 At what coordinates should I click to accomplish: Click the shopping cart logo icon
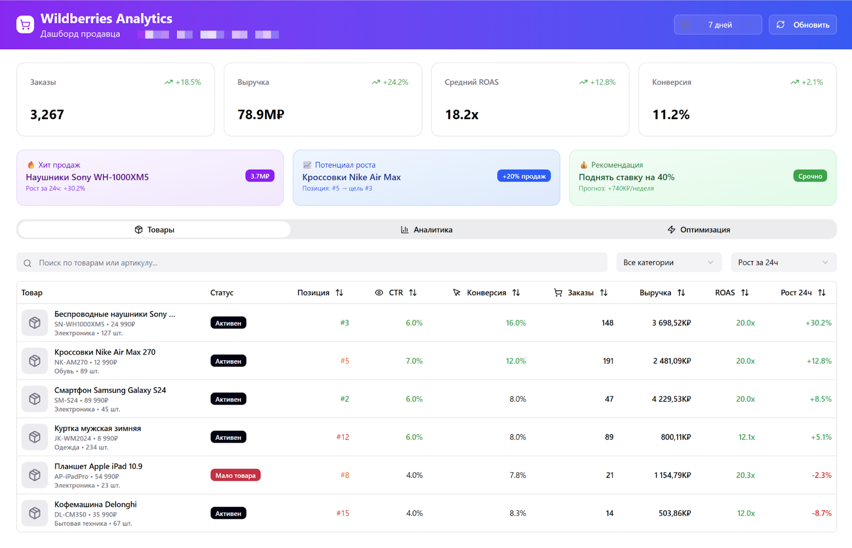pyautogui.click(x=25, y=24)
